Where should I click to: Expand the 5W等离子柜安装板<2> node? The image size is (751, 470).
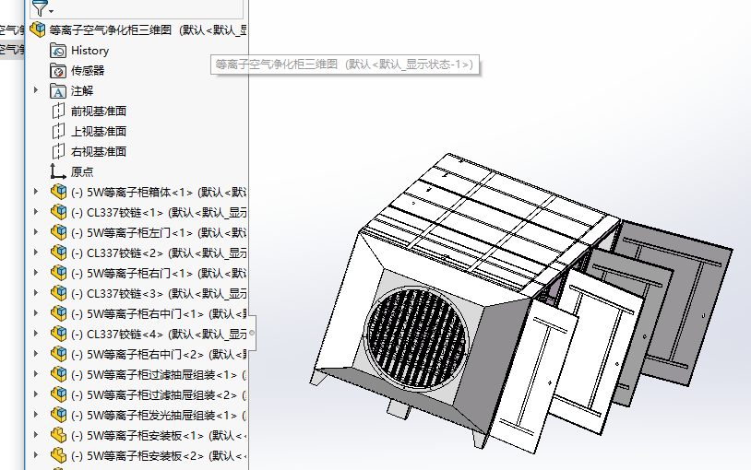coord(36,454)
